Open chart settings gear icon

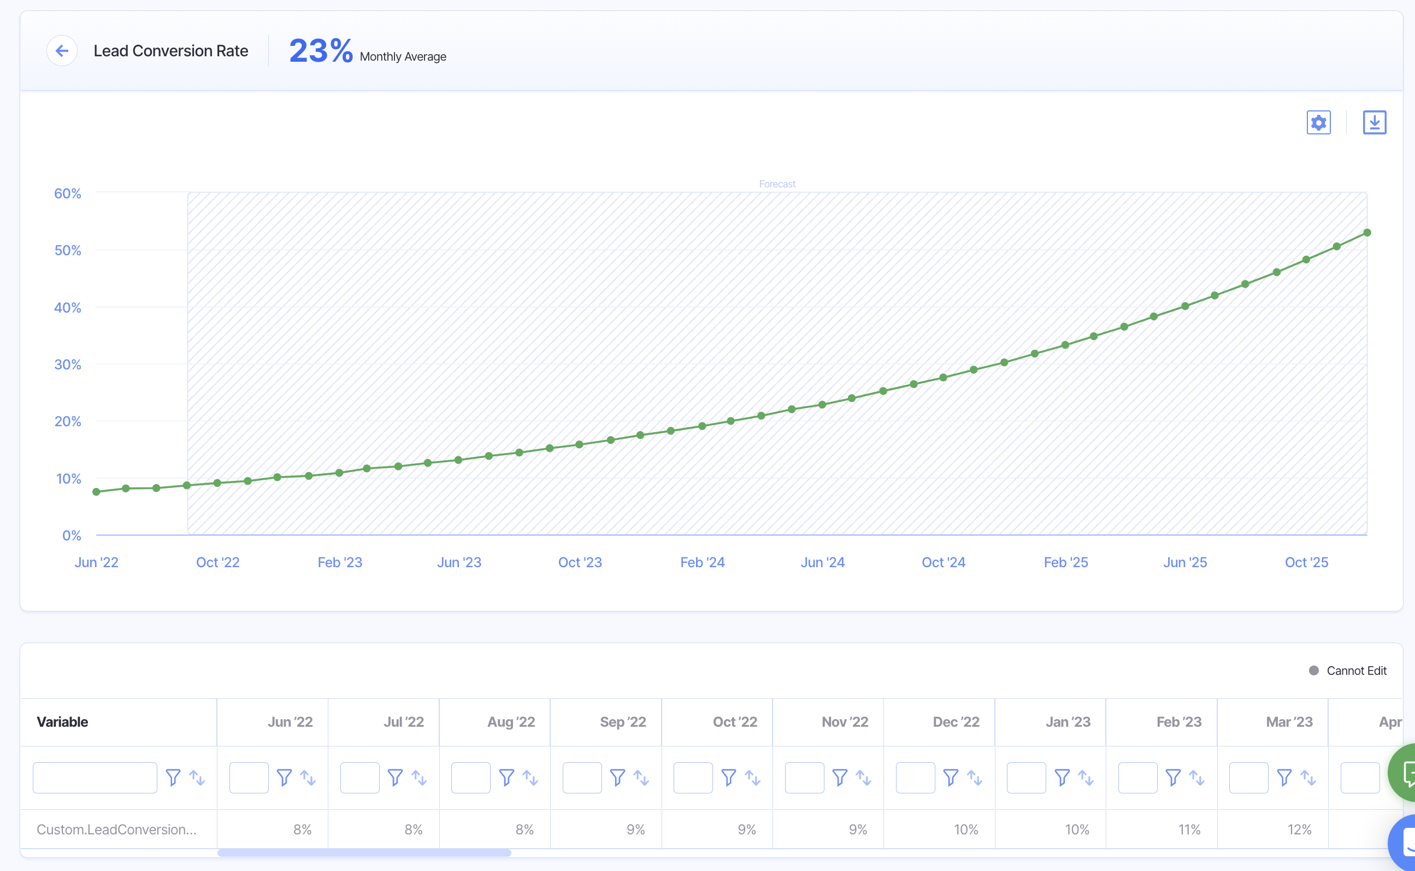pyautogui.click(x=1318, y=123)
